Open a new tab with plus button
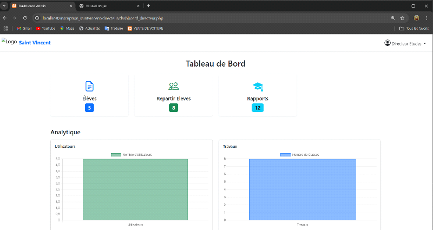Screen dimensions: 433x230 [148, 6]
